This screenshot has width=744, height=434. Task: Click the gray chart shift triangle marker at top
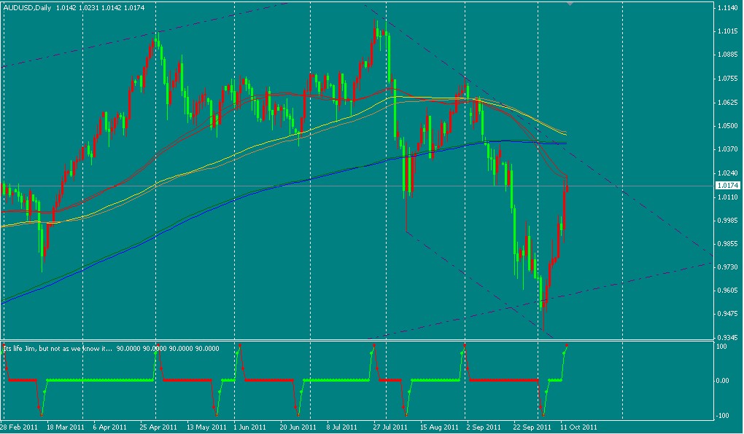click(570, 3)
